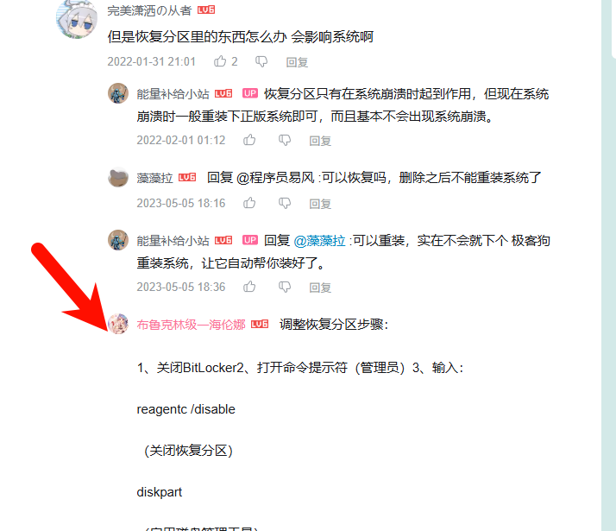Dislike the comment dated 2022-01-31 21:01

pyautogui.click(x=261, y=61)
